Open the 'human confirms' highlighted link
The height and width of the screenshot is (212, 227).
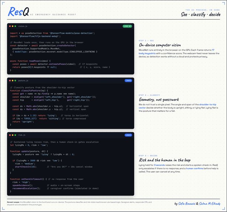(x=194, y=168)
